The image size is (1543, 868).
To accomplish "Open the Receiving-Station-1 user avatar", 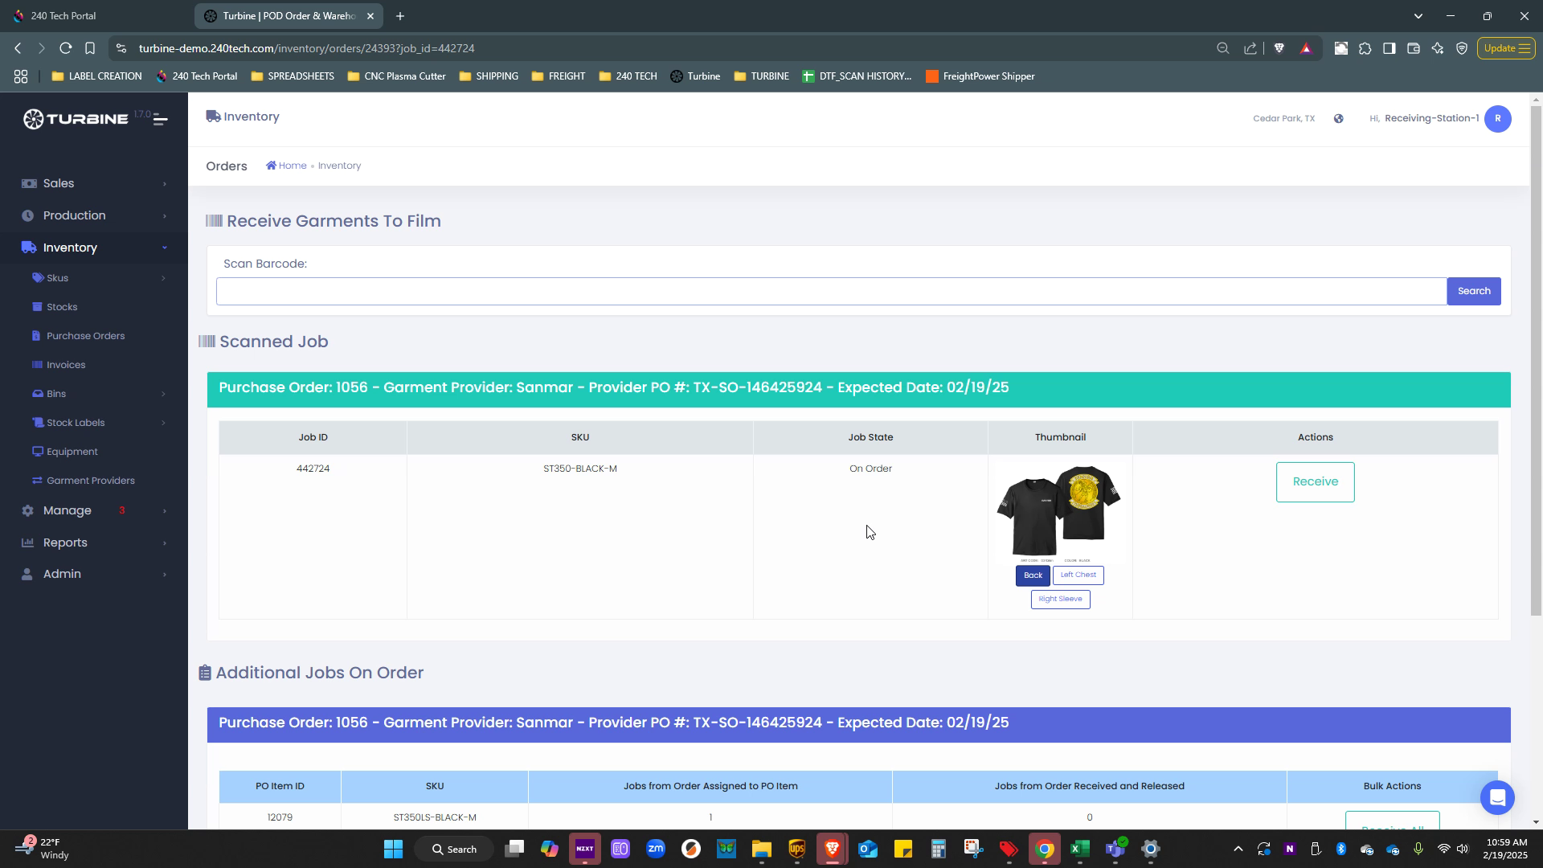I will 1497,119.
